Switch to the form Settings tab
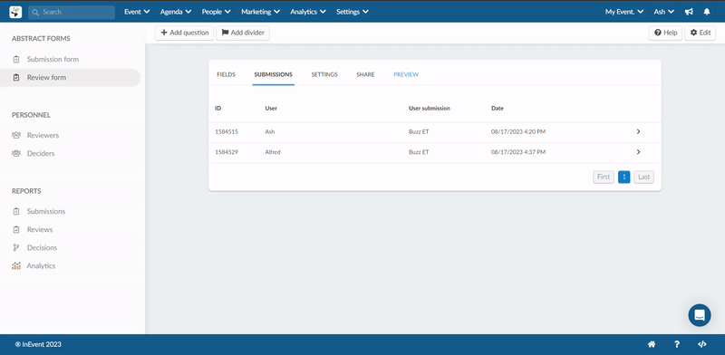This screenshot has width=725, height=355. [324, 74]
